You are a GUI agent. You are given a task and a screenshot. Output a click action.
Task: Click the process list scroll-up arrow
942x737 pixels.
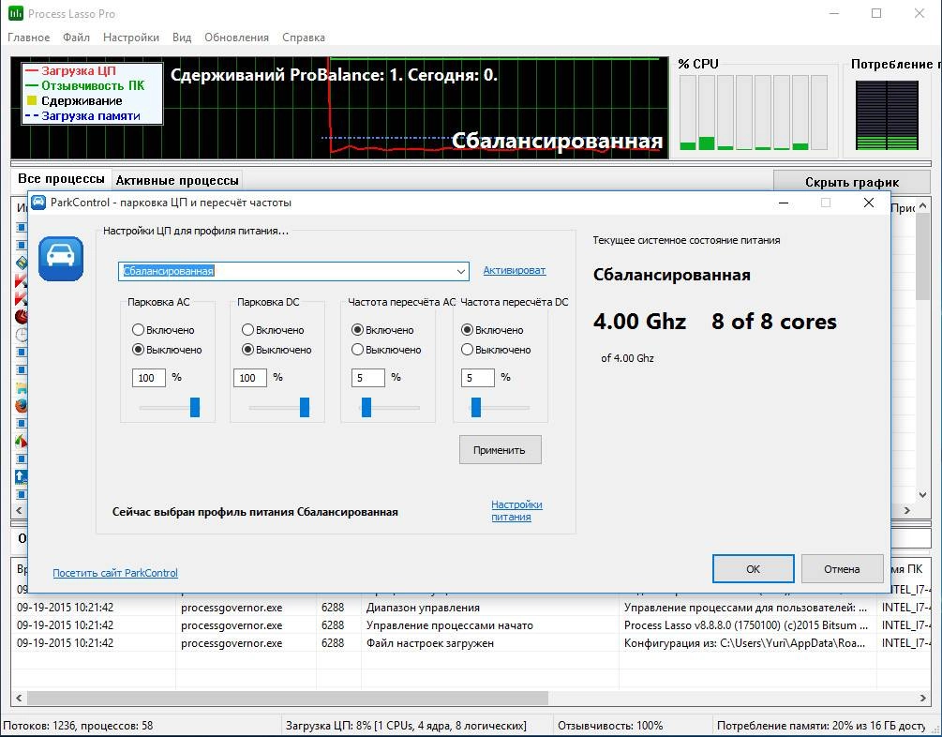922,206
